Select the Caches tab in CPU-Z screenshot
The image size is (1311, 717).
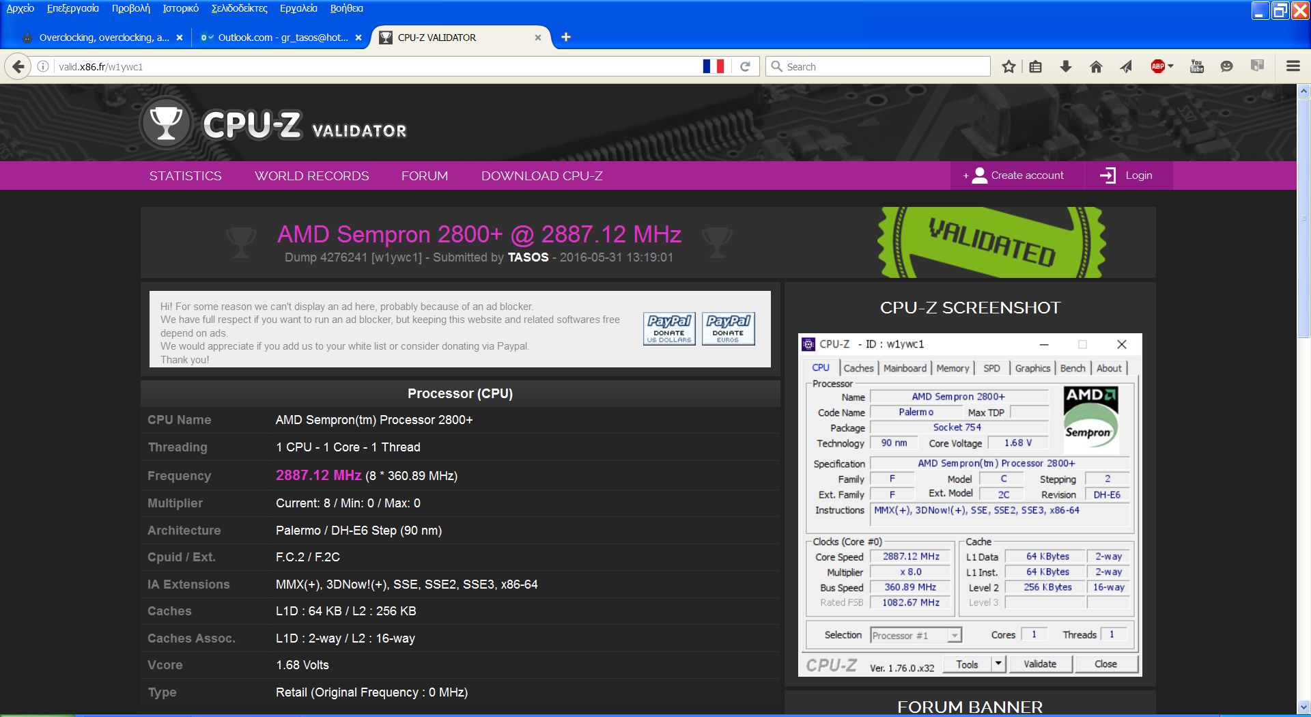pos(858,368)
